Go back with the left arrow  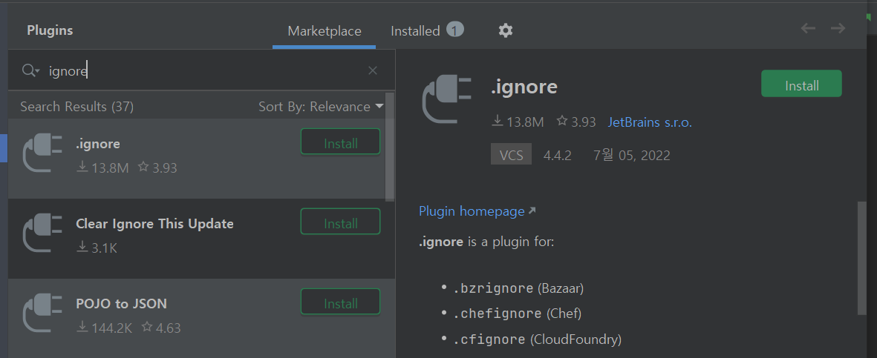point(808,28)
